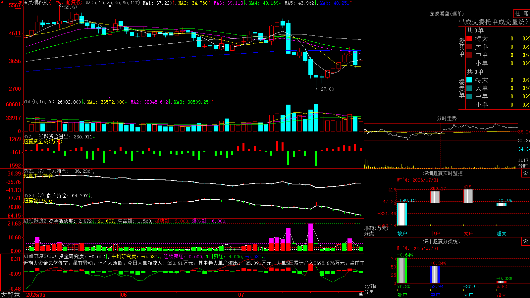The width and height of the screenshot is (530, 298).
Task: Select the K-line MA1: 37.220 value
Action: click(158, 3)
